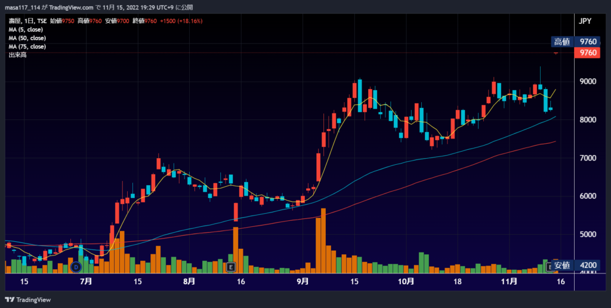Viewport: 611px width, 308px height.
Task: Click the +1500 (+18.16%) change value
Action: (x=181, y=21)
